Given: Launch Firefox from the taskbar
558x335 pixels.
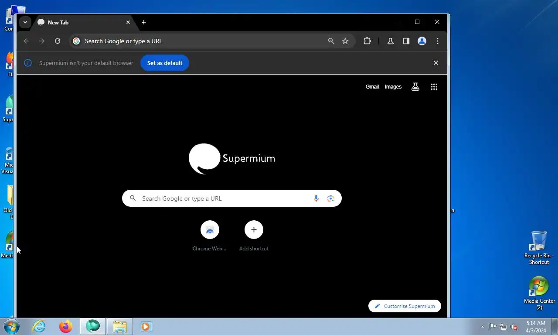Looking at the screenshot, I should 66,326.
